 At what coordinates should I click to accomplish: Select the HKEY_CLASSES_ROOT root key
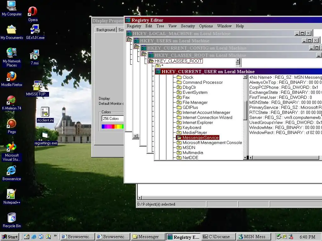(178, 61)
